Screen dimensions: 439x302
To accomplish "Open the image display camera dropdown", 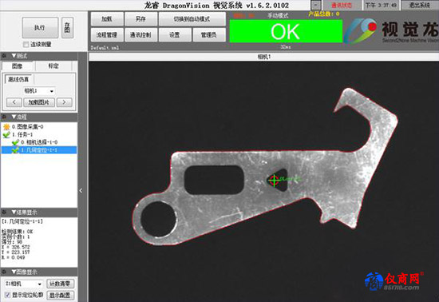I will tap(23, 284).
